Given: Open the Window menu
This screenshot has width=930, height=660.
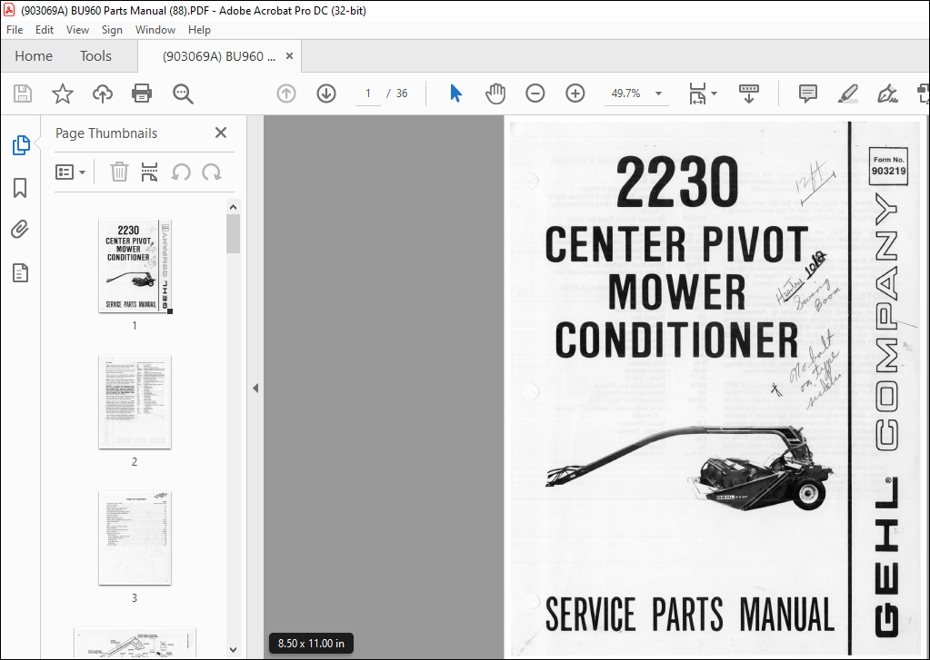Looking at the screenshot, I should (x=155, y=30).
